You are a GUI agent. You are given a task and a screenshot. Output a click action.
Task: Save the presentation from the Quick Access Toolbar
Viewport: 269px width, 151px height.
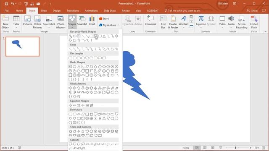pos(6,4)
